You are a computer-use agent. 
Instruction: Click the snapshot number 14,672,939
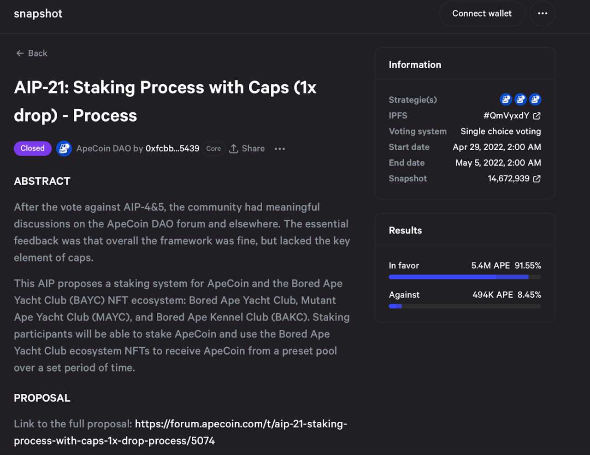(x=508, y=178)
